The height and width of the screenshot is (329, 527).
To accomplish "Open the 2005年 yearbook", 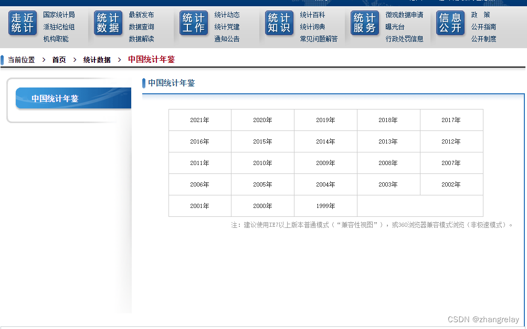I will (262, 184).
